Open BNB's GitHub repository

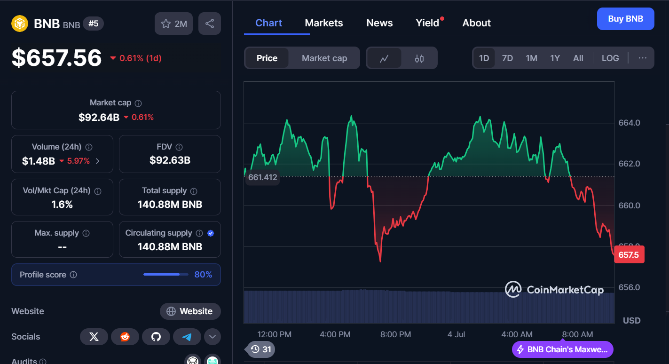tap(156, 337)
